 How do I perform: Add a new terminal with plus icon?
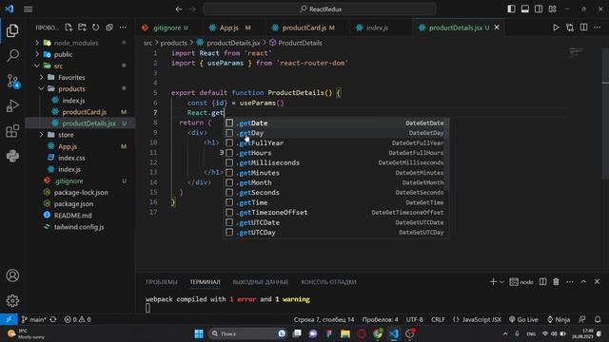(x=493, y=282)
